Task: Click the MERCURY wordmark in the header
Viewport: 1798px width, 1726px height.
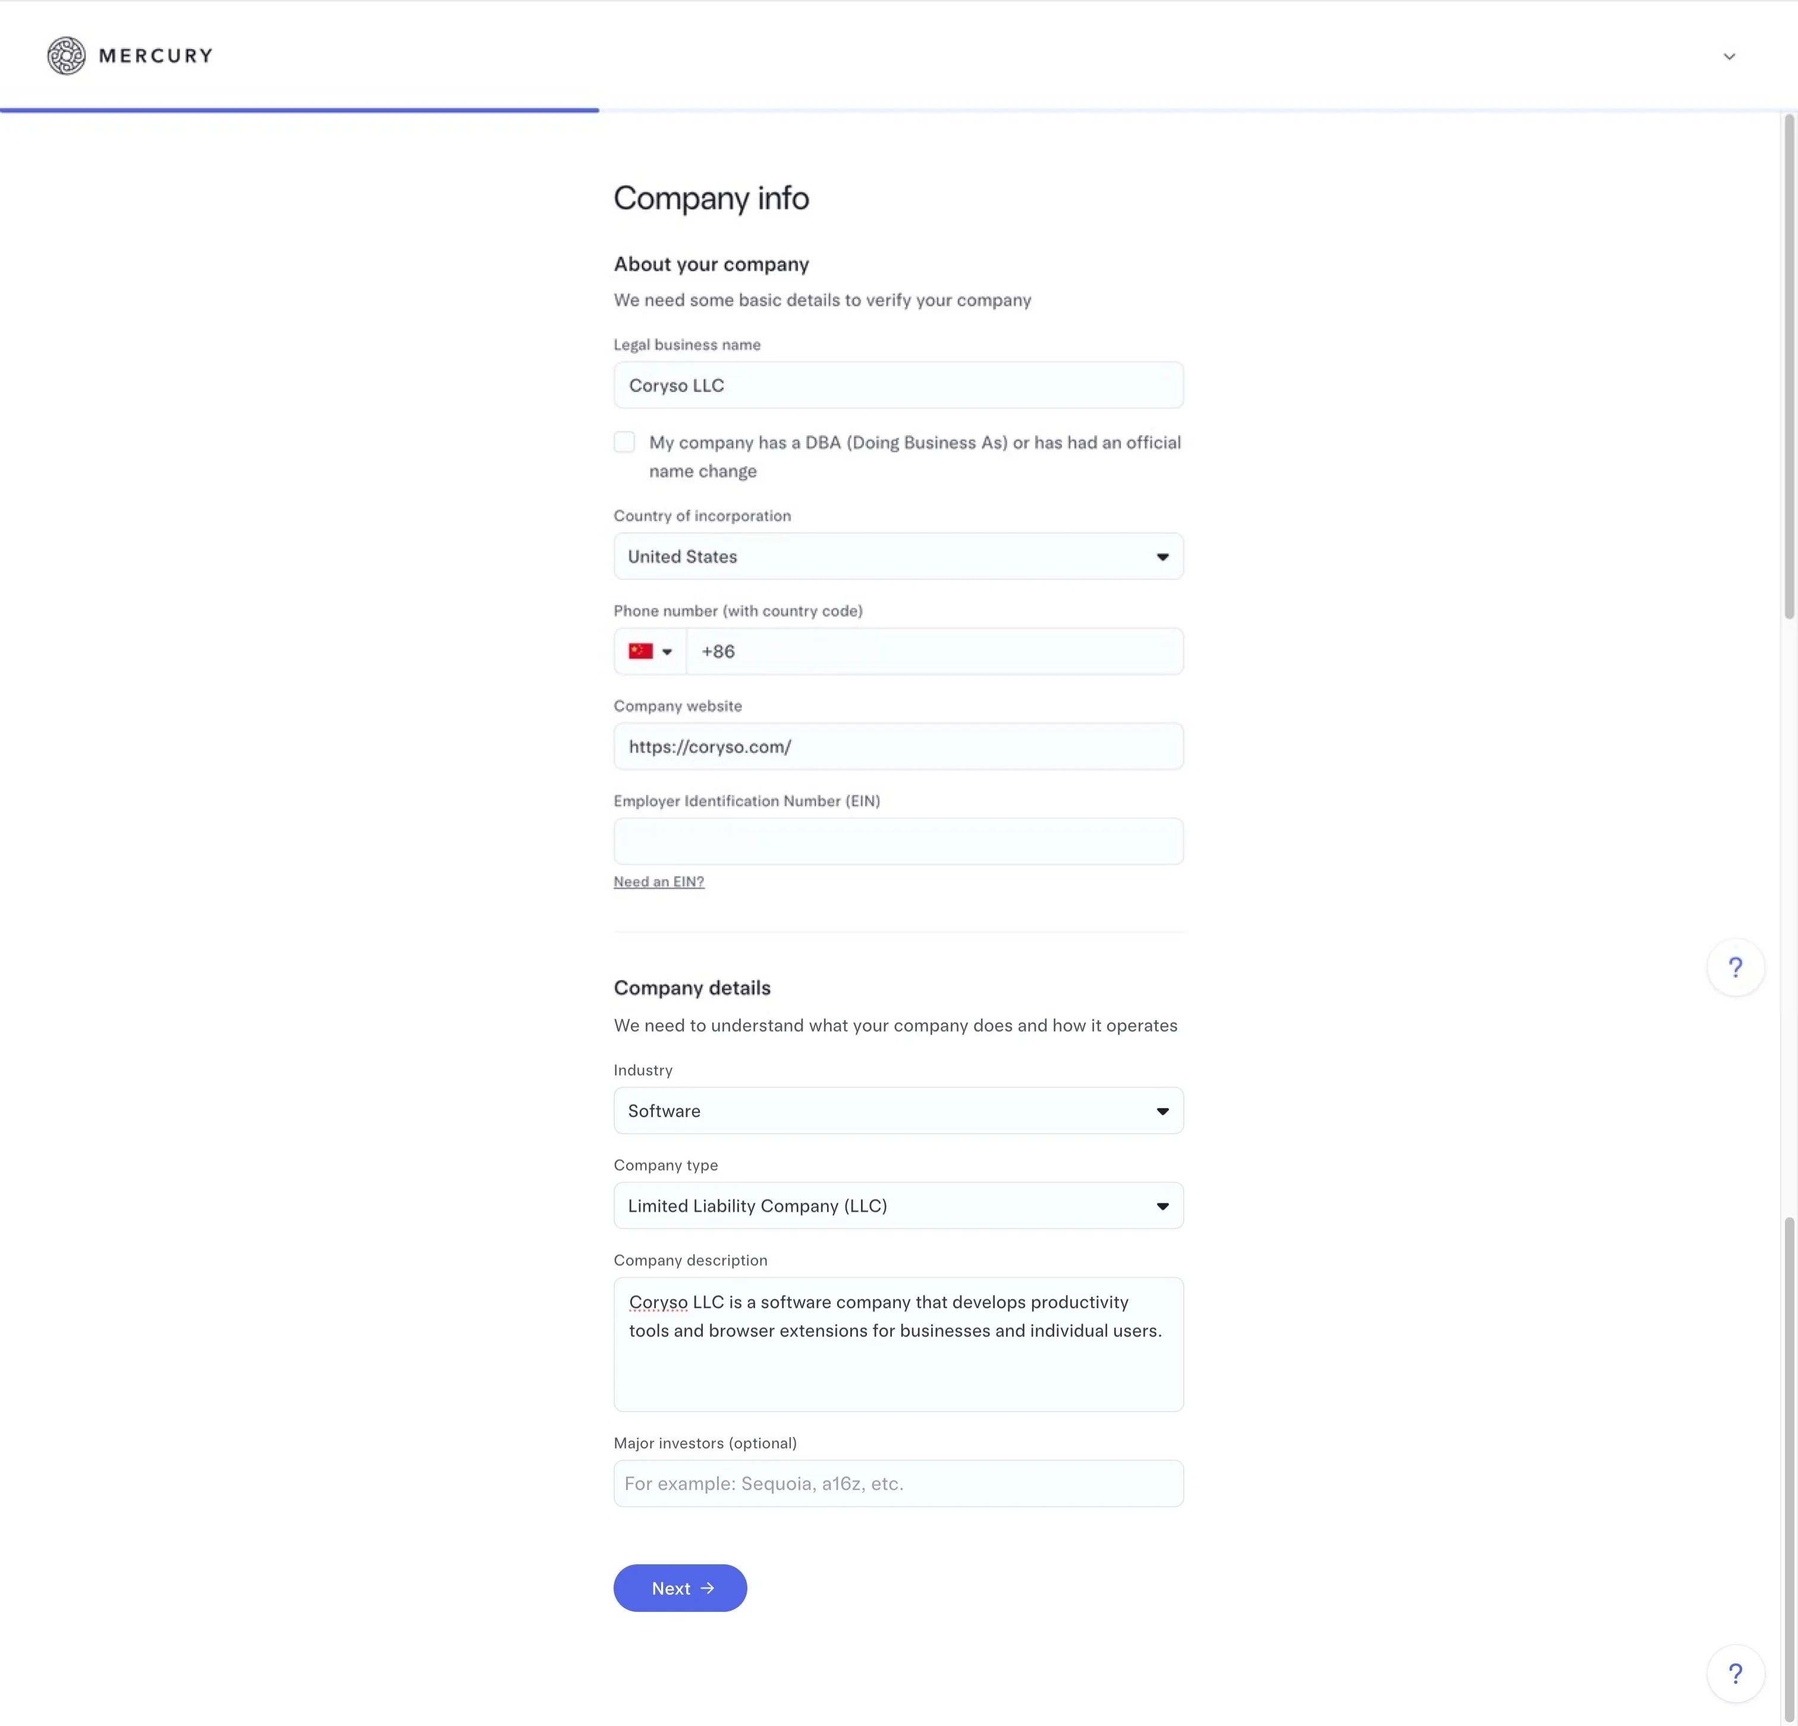Action: click(155, 56)
